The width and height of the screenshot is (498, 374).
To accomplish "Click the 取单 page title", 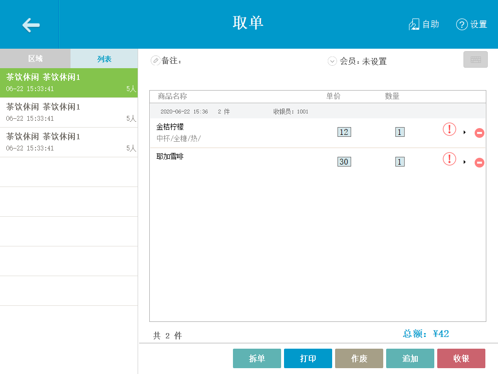I will [x=248, y=23].
